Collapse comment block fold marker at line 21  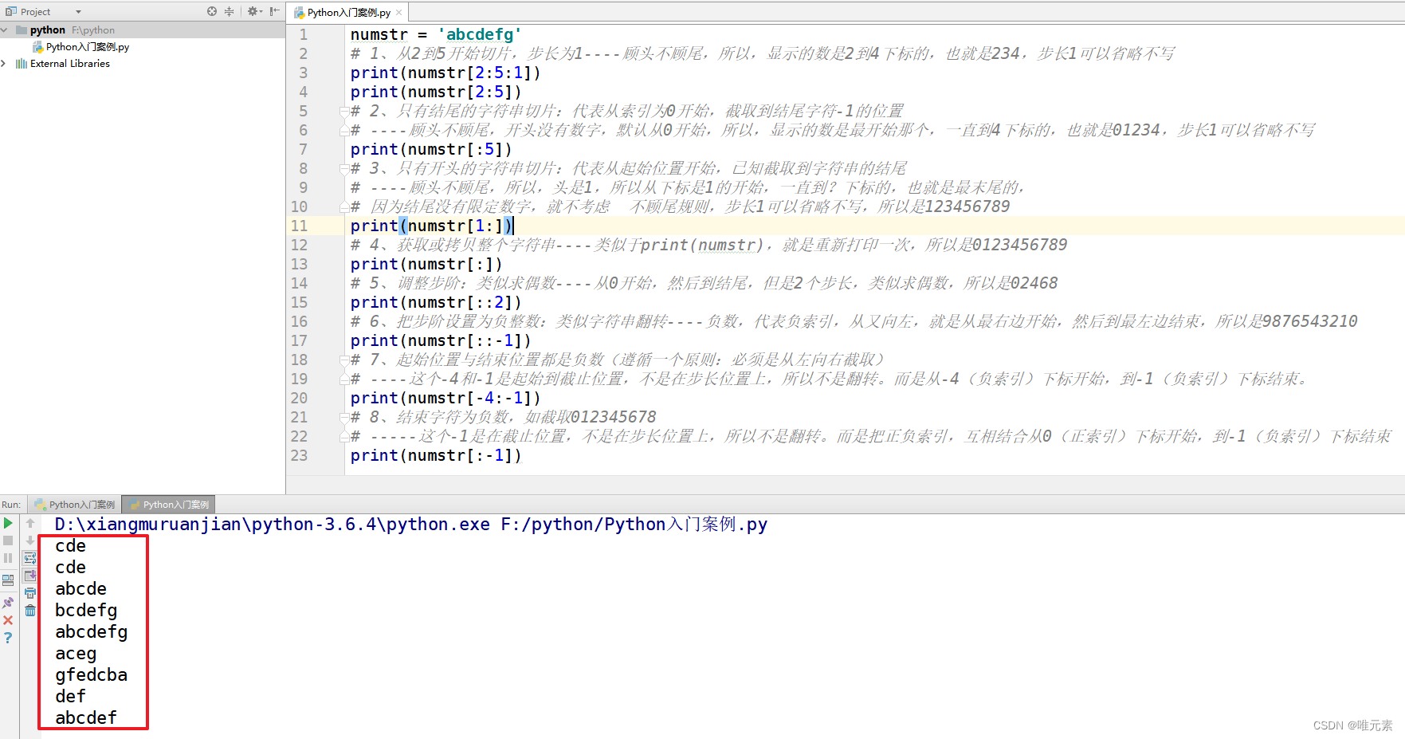(343, 417)
